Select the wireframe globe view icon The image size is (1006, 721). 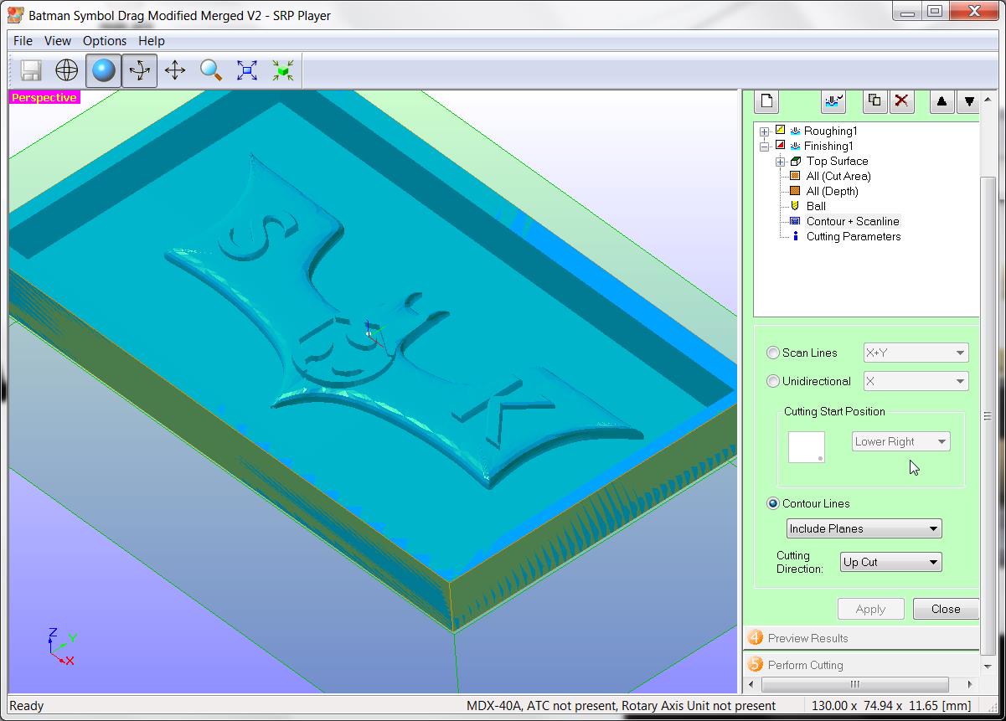pos(67,70)
